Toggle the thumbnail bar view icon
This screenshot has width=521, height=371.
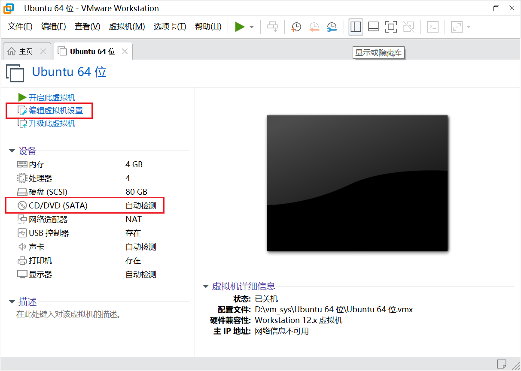point(373,27)
